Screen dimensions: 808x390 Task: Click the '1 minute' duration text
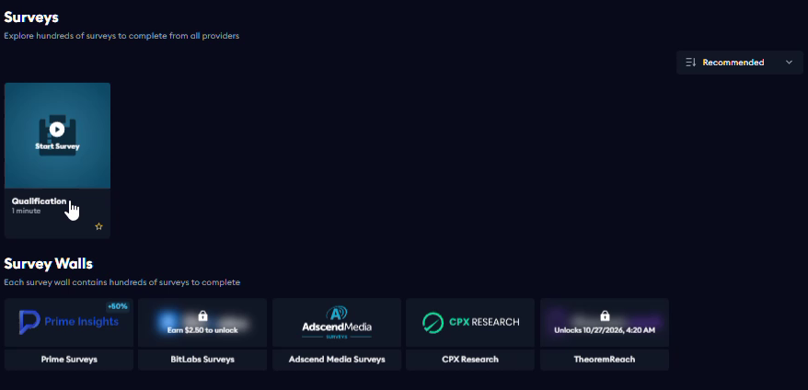pyautogui.click(x=27, y=212)
